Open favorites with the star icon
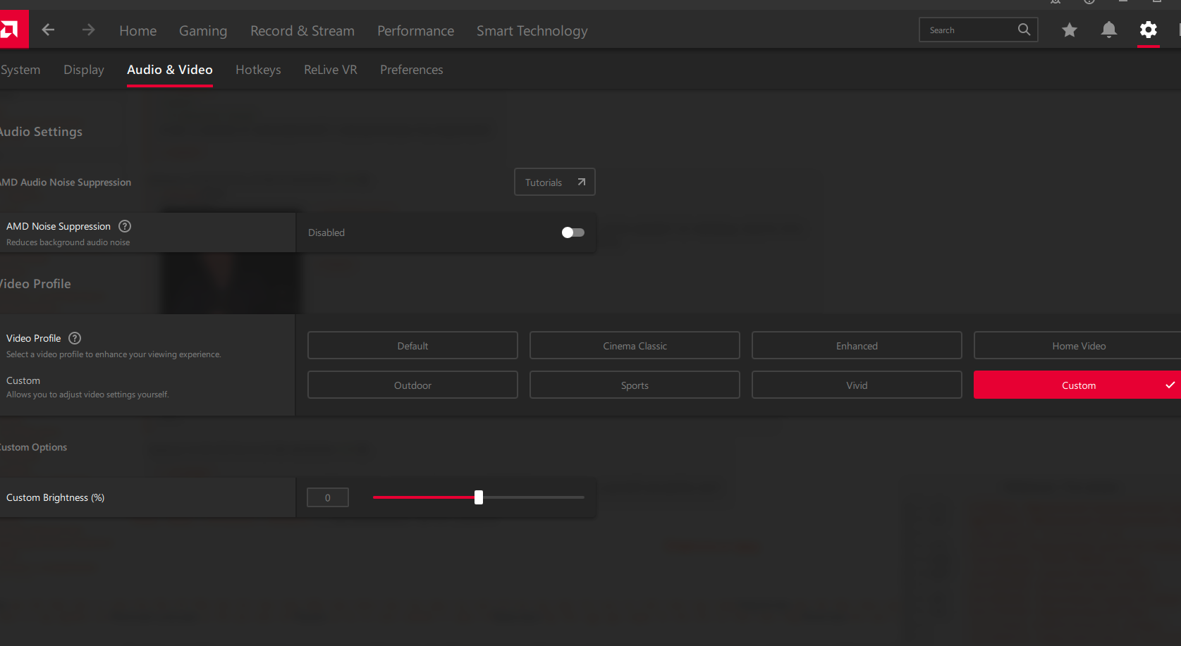Viewport: 1181px width, 646px height. tap(1070, 30)
